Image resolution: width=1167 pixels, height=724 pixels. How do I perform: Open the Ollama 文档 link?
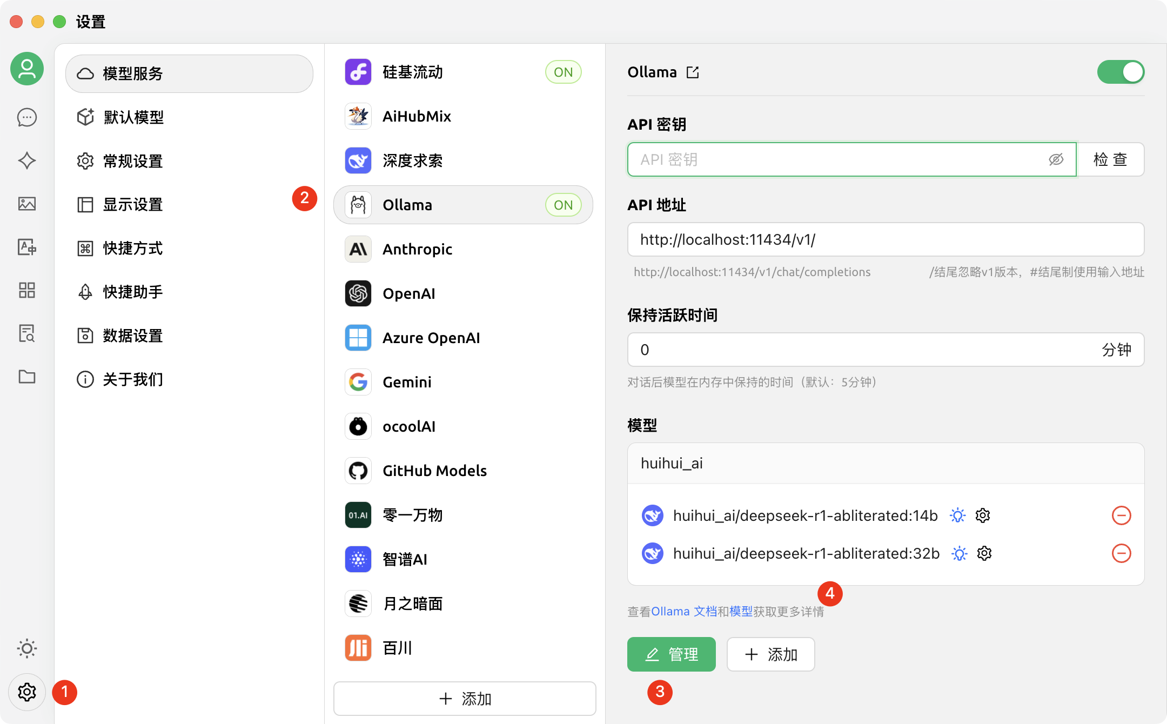684,612
